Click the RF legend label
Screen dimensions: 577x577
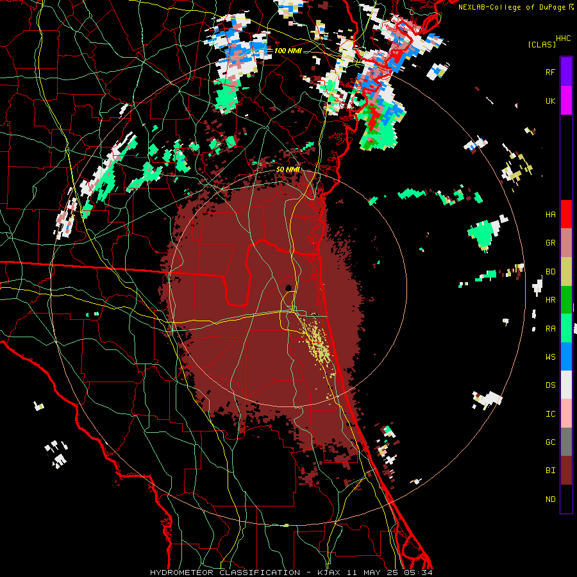pyautogui.click(x=550, y=72)
